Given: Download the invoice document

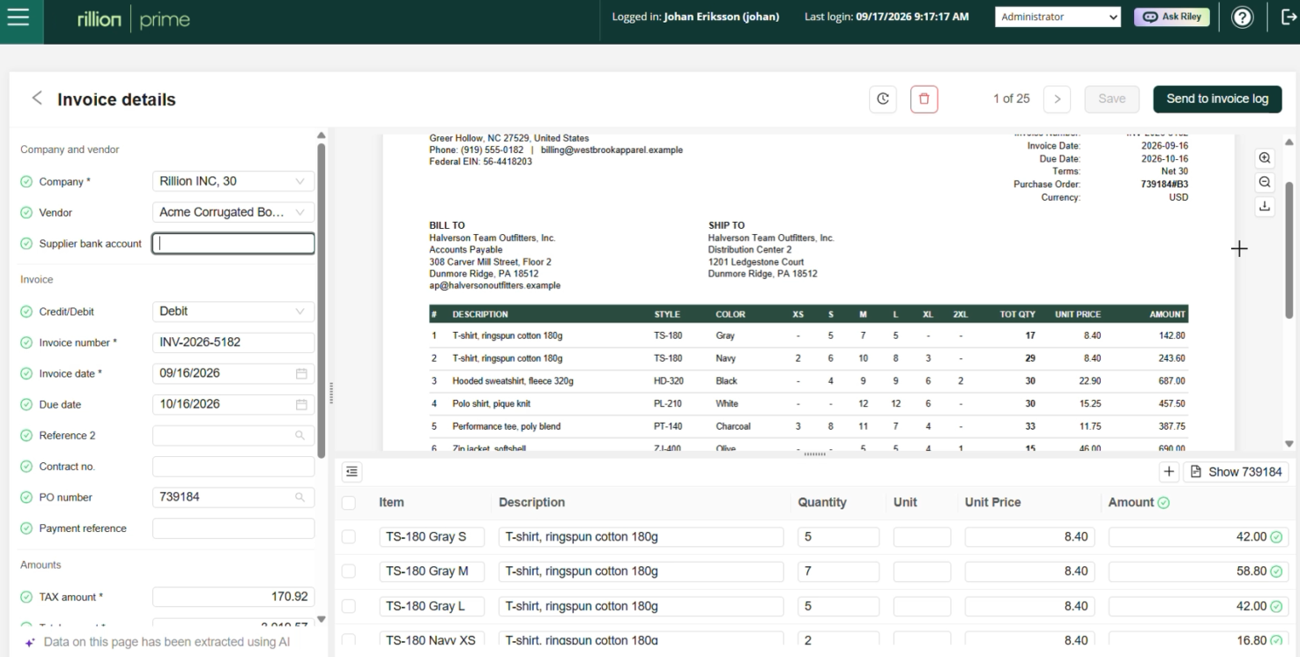Looking at the screenshot, I should pos(1264,207).
